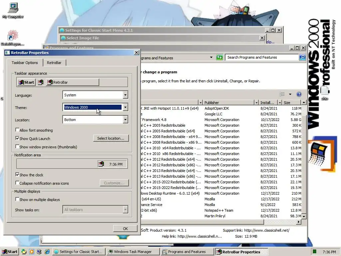
Task: Enable Allow font smoothing
Action: click(x=17, y=130)
